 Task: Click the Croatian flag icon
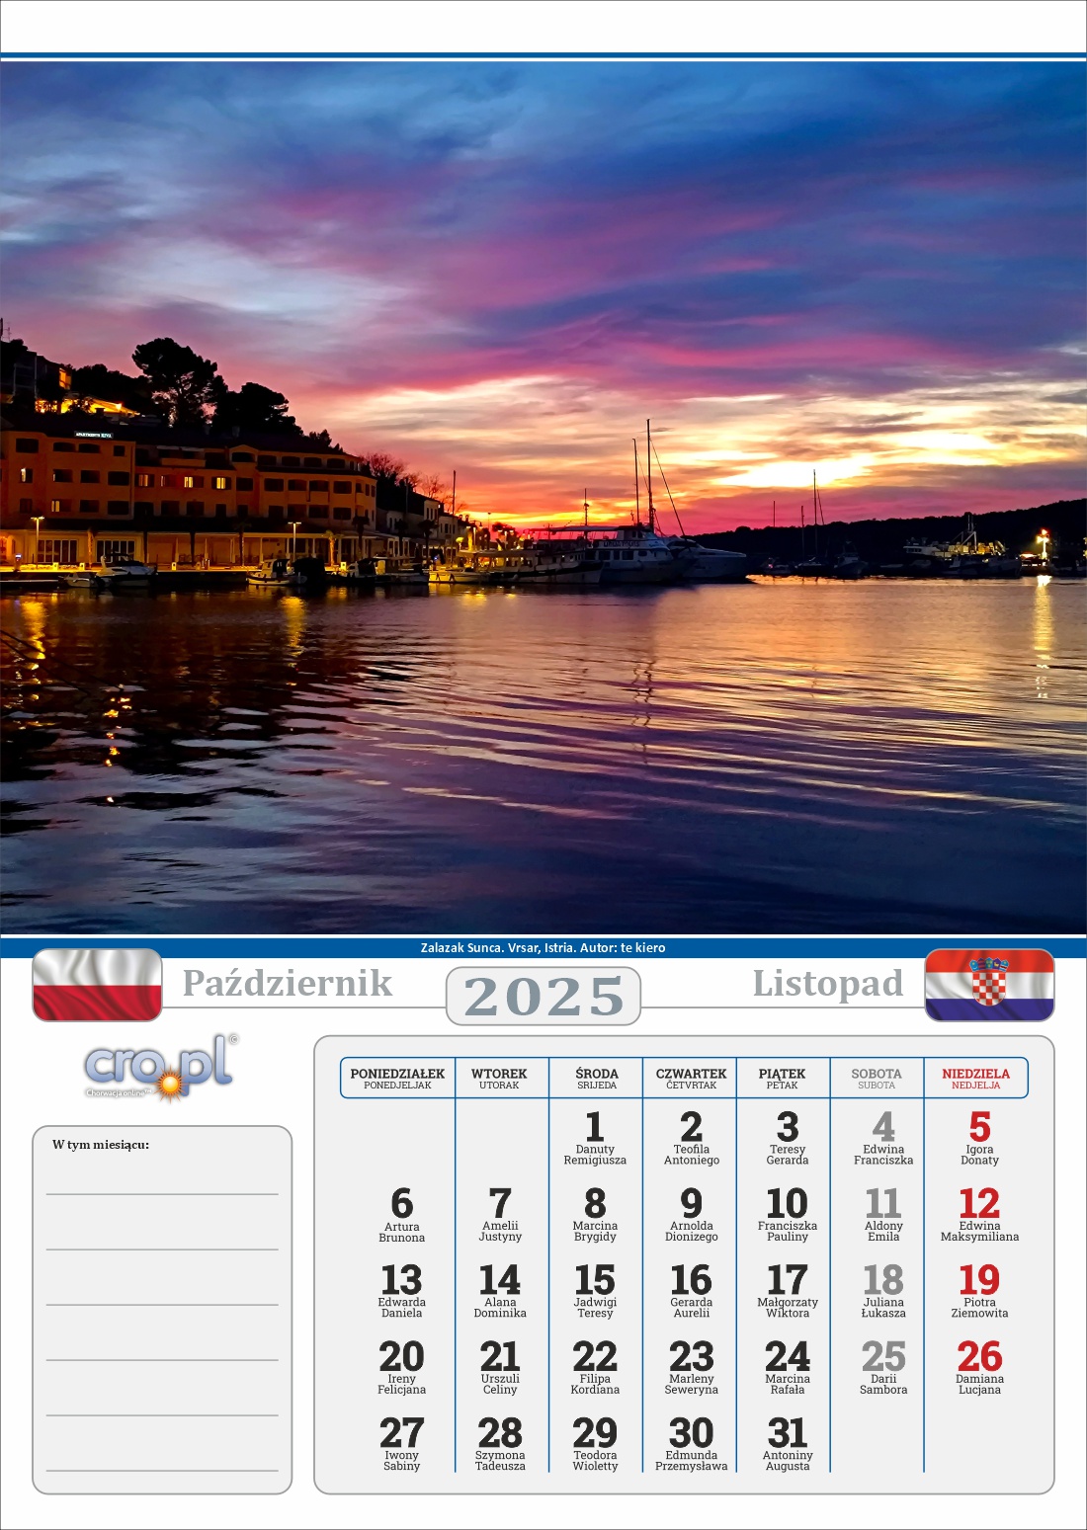(x=989, y=985)
